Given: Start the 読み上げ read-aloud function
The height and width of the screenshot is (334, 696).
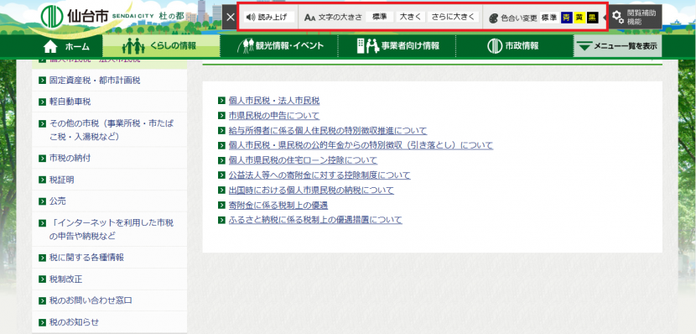Looking at the screenshot, I should (x=269, y=18).
